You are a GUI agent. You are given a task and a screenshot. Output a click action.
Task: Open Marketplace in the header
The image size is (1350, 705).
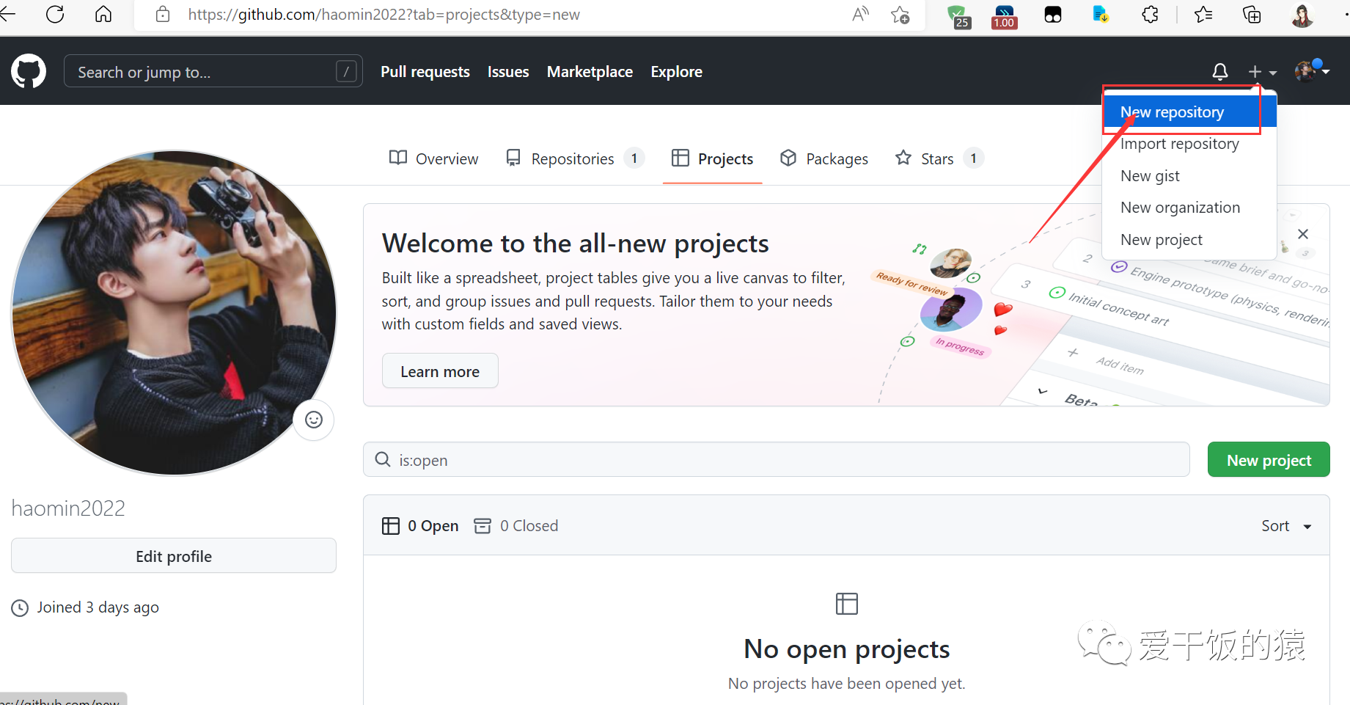click(x=590, y=72)
